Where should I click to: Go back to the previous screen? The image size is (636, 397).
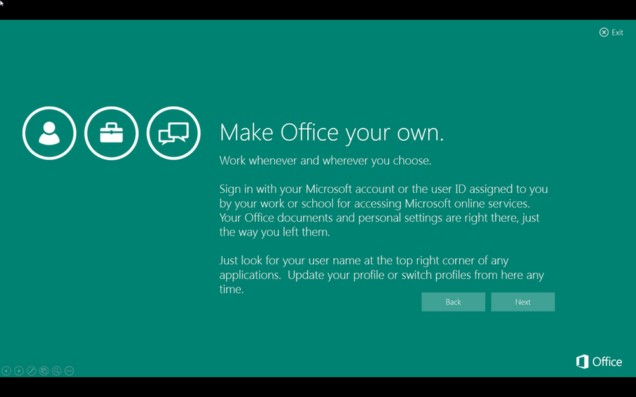pyautogui.click(x=453, y=302)
